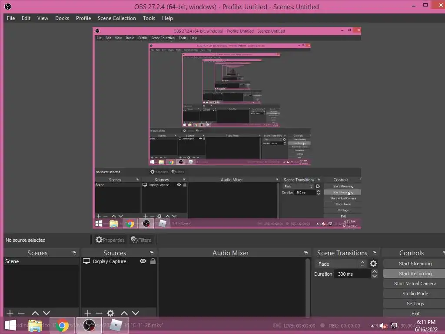Click the REC: 00:00:00 status text
445x334 pixels.
[344, 326]
